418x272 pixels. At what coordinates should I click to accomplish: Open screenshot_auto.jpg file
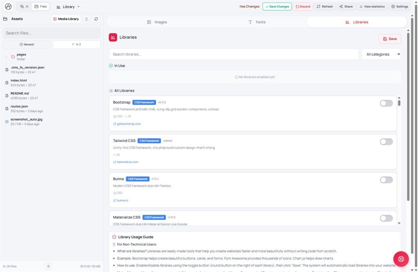[x=51, y=122]
